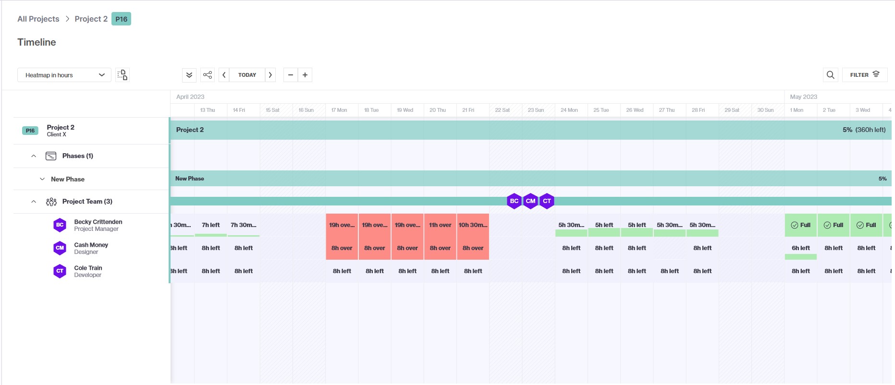895x385 pixels.
Task: Click the expand all rows double-chevron icon
Action: 189,75
